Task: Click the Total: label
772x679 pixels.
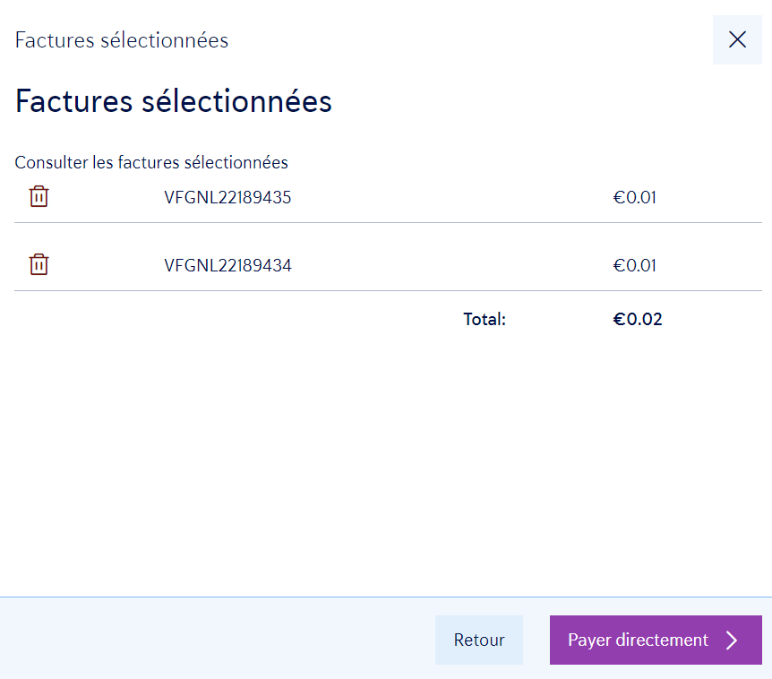Action: [485, 319]
